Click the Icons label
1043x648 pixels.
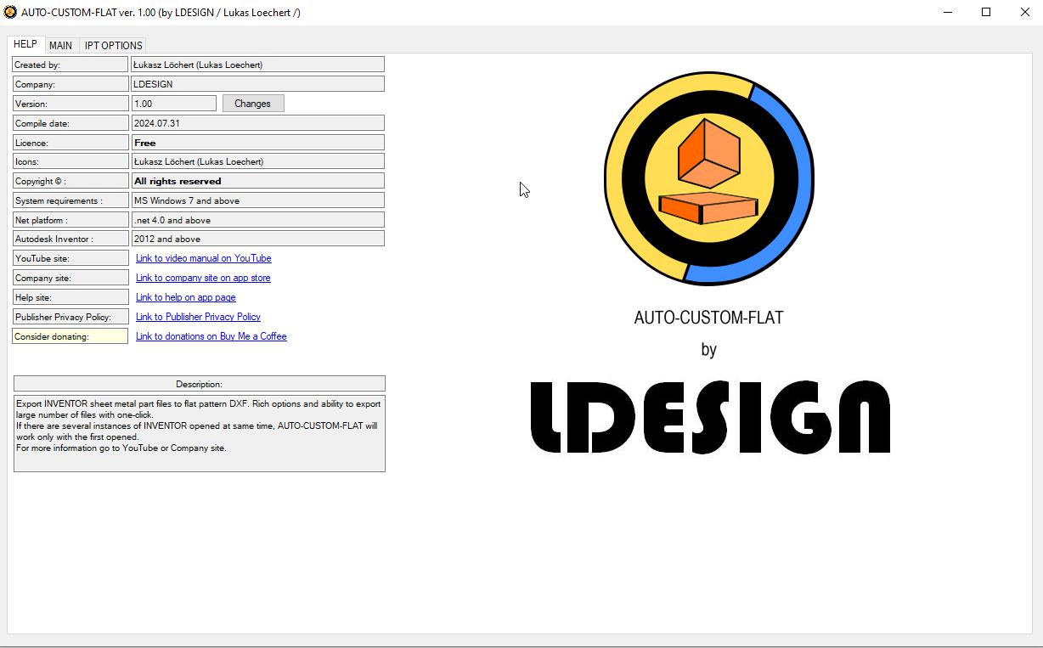70,161
